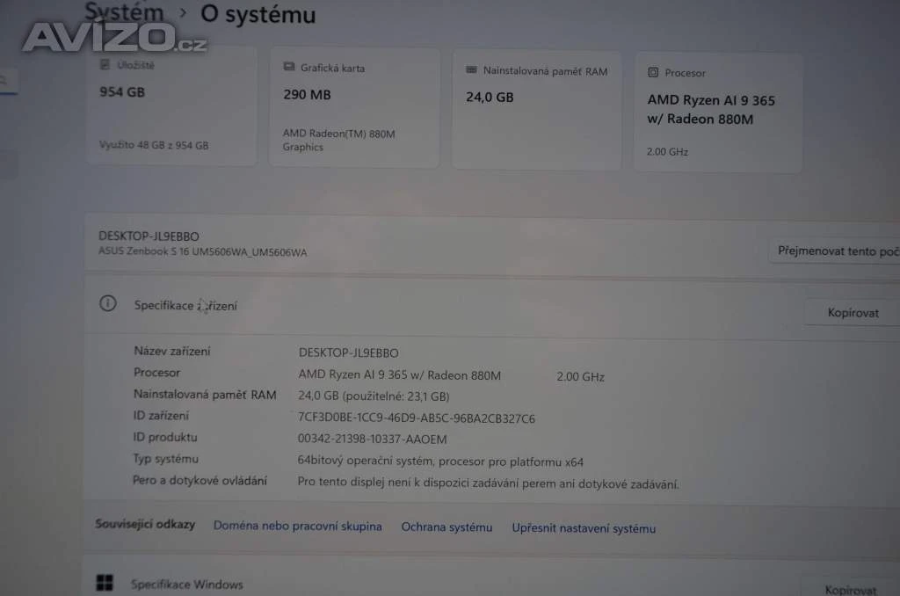The height and width of the screenshot is (596, 900).
Task: Open Upřesnit nastavení systému link
Action: click(x=584, y=528)
